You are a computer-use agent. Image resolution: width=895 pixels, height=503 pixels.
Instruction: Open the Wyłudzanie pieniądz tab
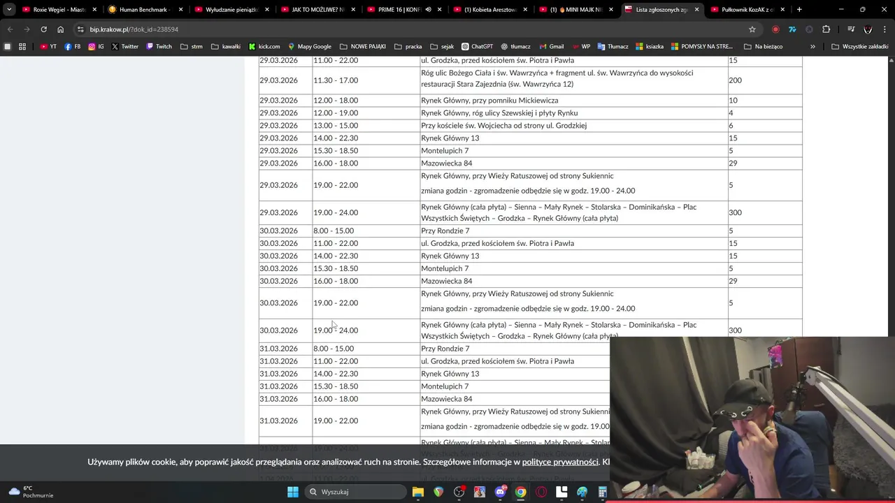point(231,10)
